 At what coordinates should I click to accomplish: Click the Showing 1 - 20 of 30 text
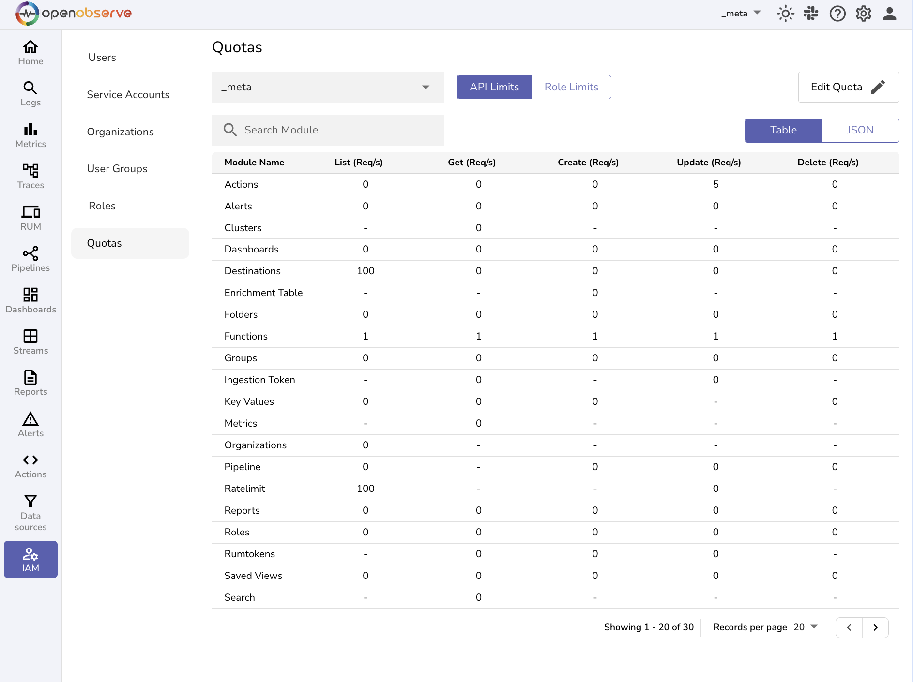pyautogui.click(x=649, y=627)
